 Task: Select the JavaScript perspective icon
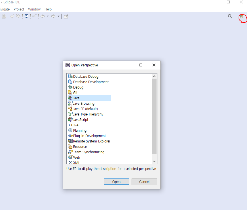70,119
